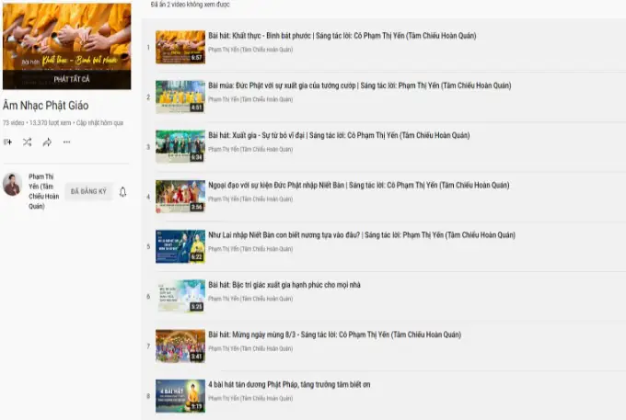This screenshot has height=420, width=626.
Task: Shuffle the Âm Nhạc Phật Giáo playlist
Action: (x=27, y=142)
